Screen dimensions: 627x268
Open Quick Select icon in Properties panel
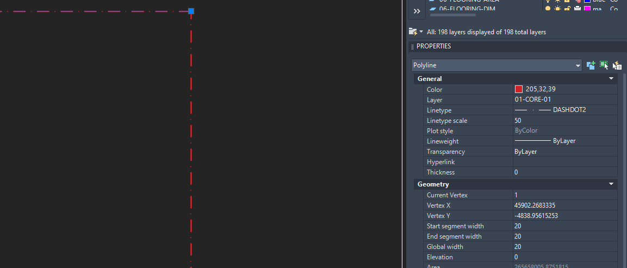[x=617, y=65]
